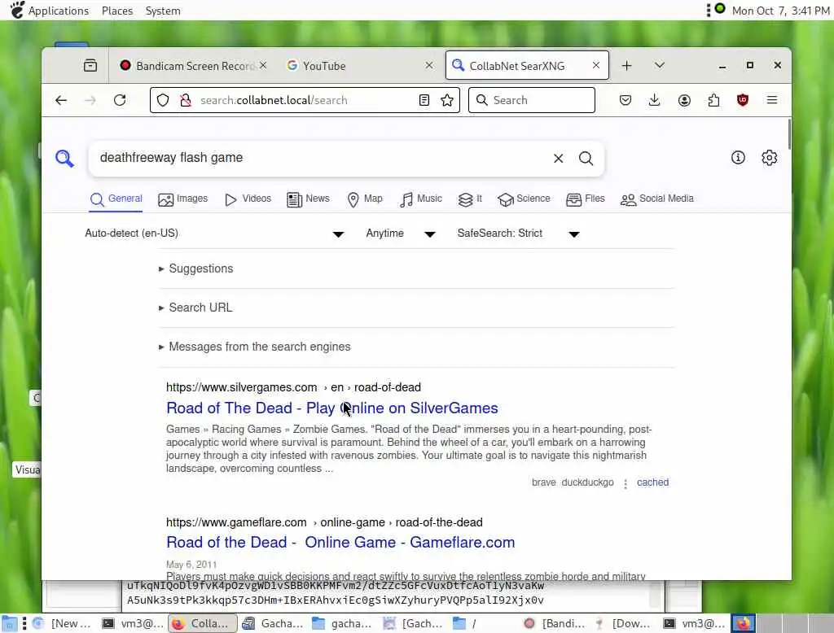
Task: Open the silvergames.com result URL
Action: coord(293,387)
